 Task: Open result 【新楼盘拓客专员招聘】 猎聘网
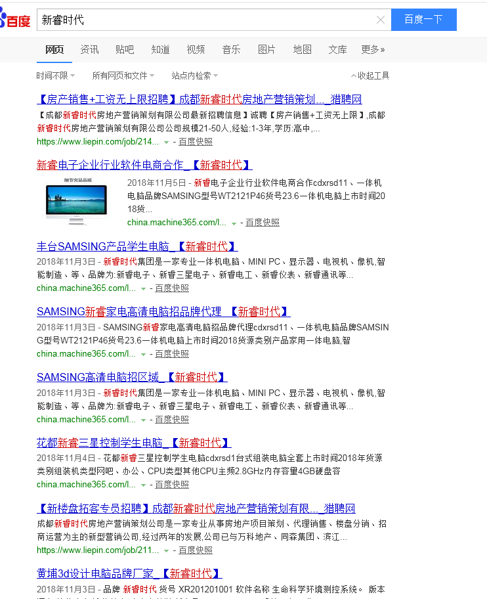(196, 508)
